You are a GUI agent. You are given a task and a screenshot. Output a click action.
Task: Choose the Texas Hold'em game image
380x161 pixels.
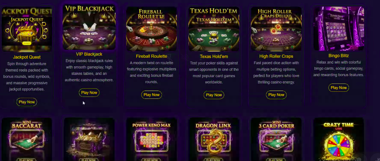coord(214,29)
